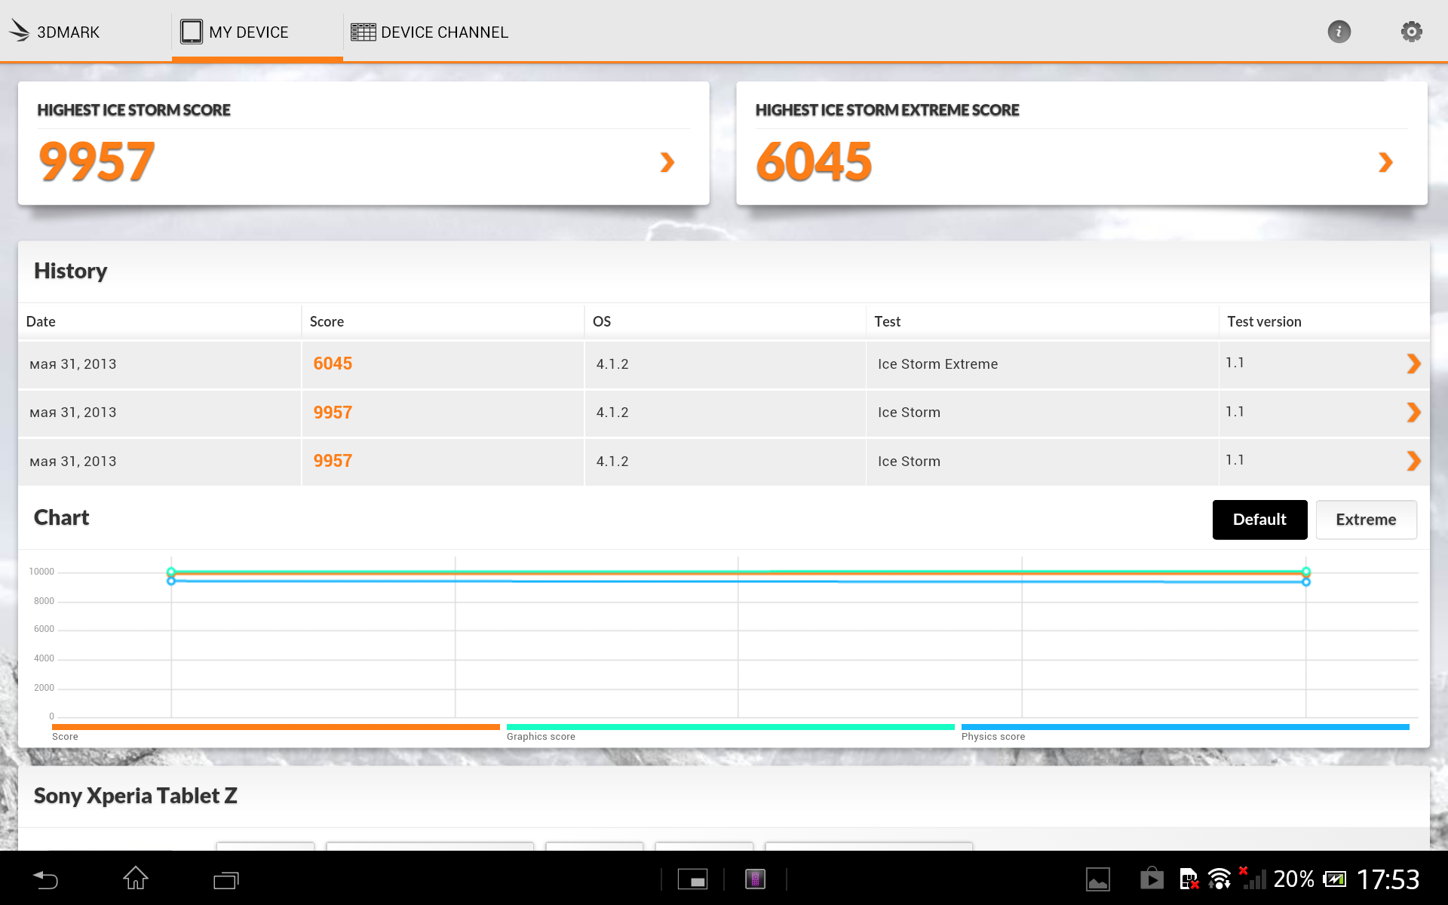Tap the Android back button

45,879
